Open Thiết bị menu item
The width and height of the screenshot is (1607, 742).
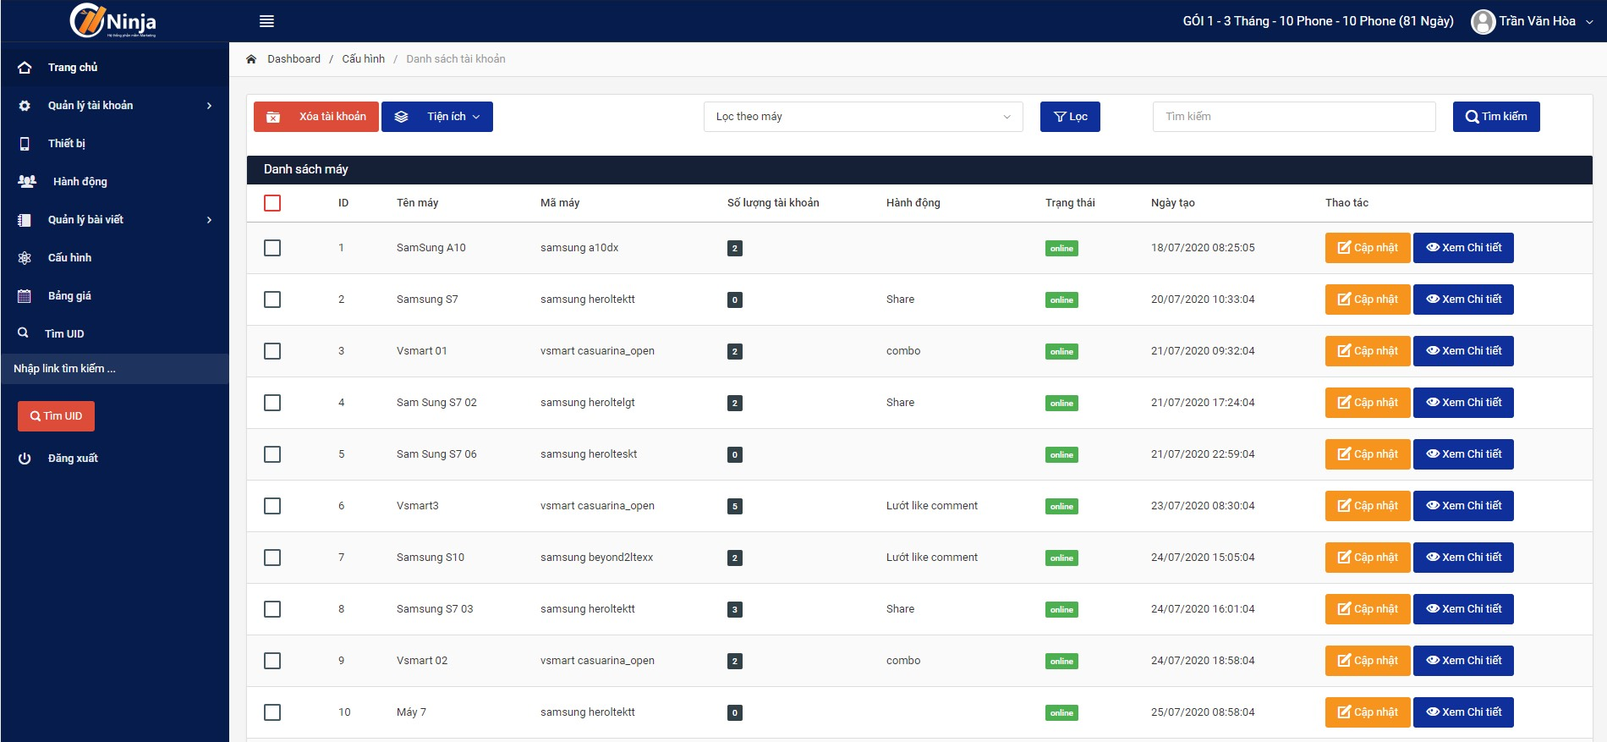(x=114, y=144)
